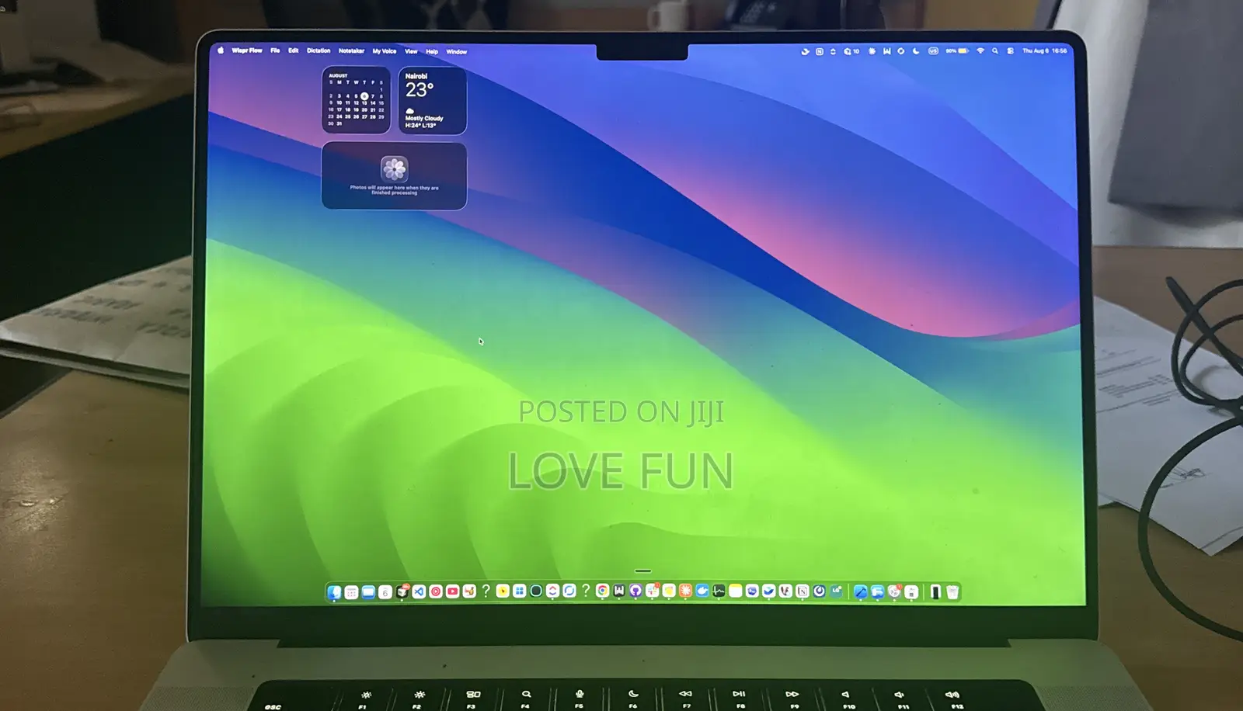Click the menu bar icon showing 10
Image resolution: width=1243 pixels, height=711 pixels.
click(x=851, y=51)
